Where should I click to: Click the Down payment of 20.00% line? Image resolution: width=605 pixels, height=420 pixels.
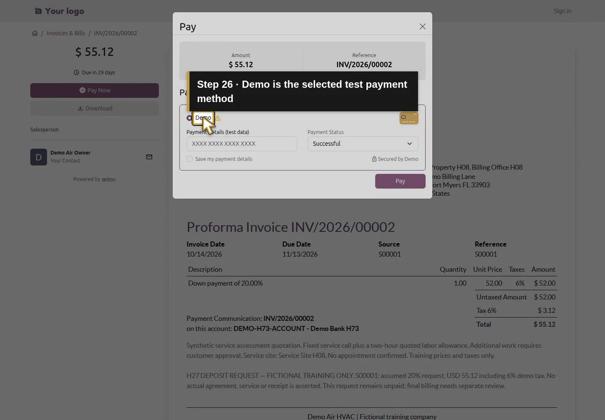point(226,283)
